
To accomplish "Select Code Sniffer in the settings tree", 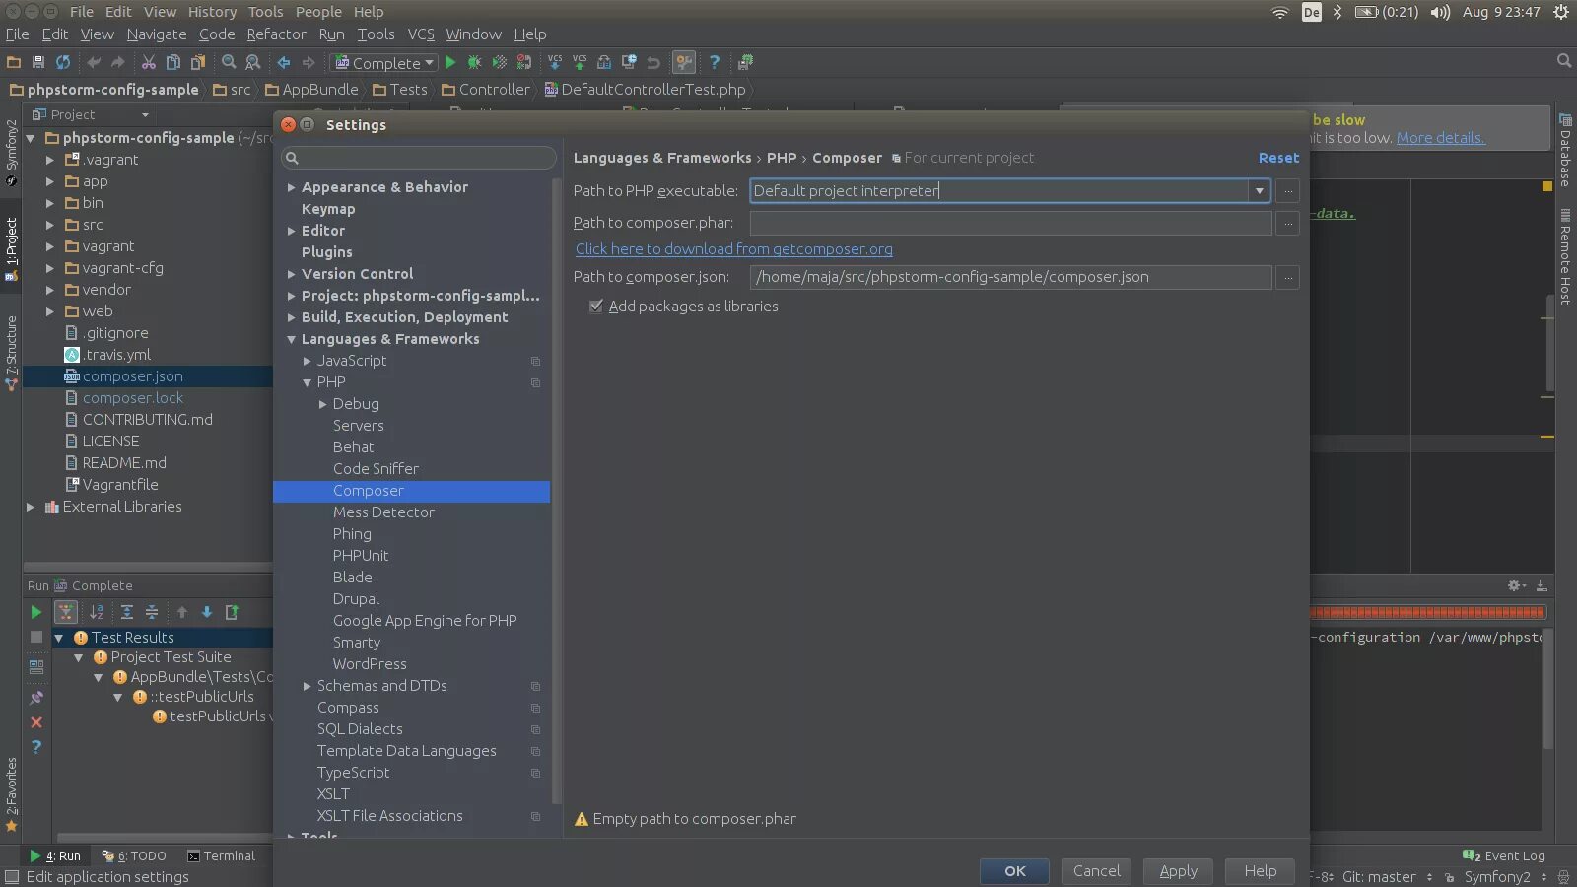I will click(376, 469).
